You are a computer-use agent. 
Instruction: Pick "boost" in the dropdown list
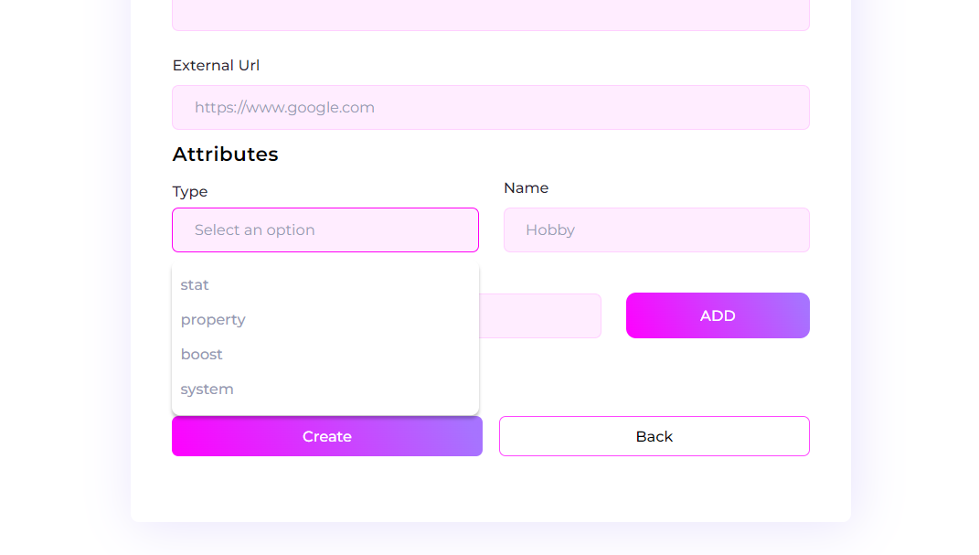pyautogui.click(x=202, y=355)
